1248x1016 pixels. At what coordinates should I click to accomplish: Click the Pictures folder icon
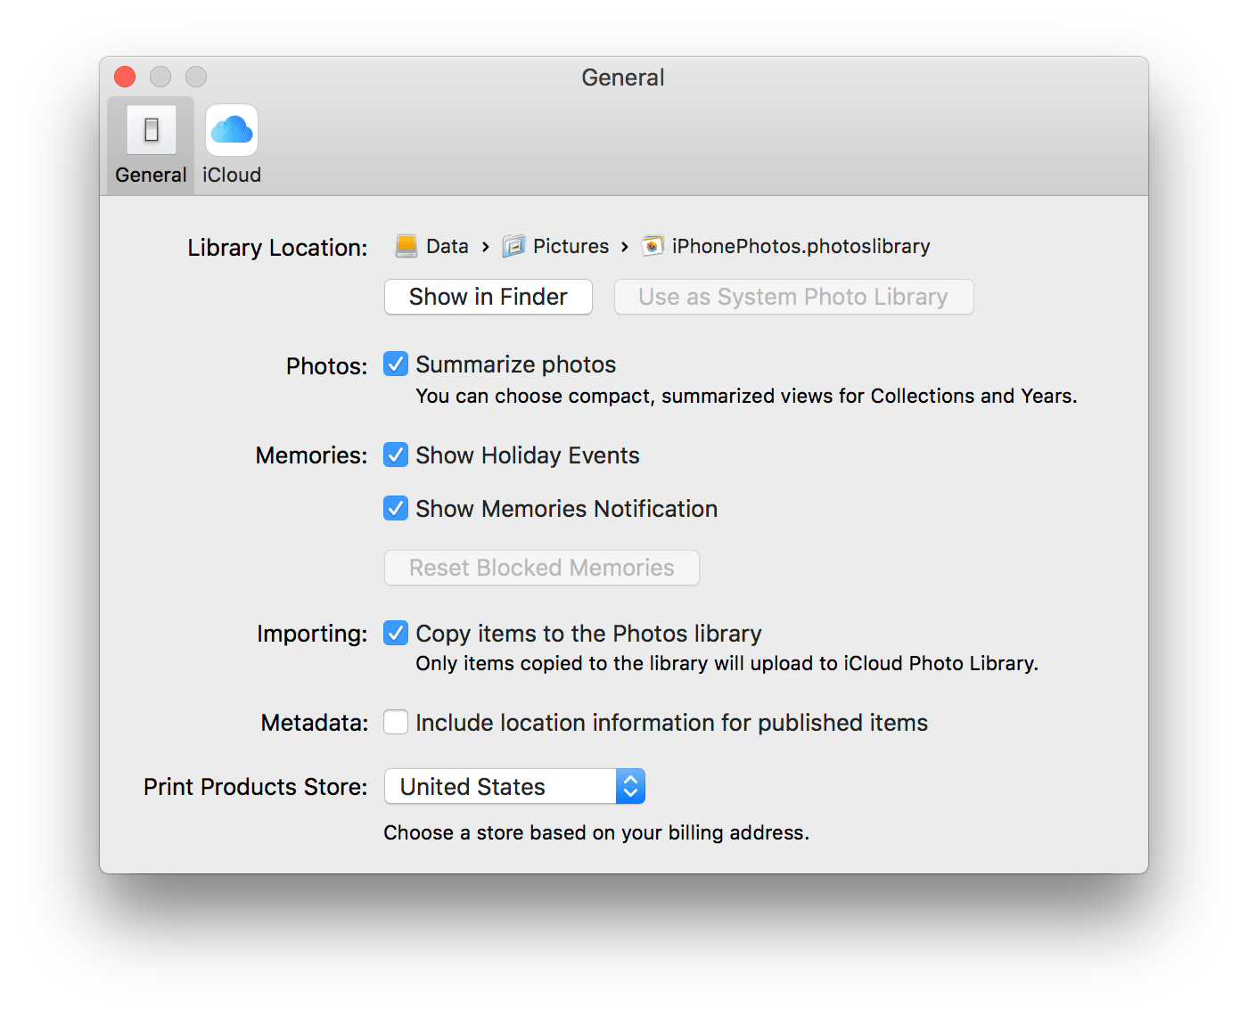[513, 246]
